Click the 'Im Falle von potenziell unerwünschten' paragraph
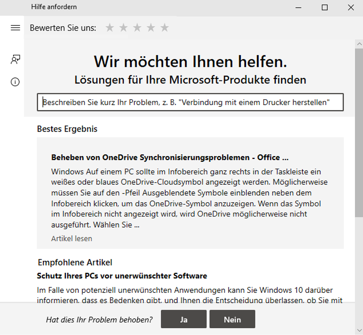This screenshot has width=363, height=335. [189, 295]
